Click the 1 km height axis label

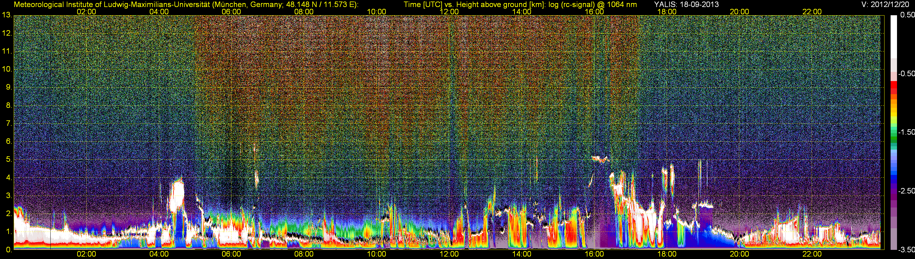tap(9, 232)
